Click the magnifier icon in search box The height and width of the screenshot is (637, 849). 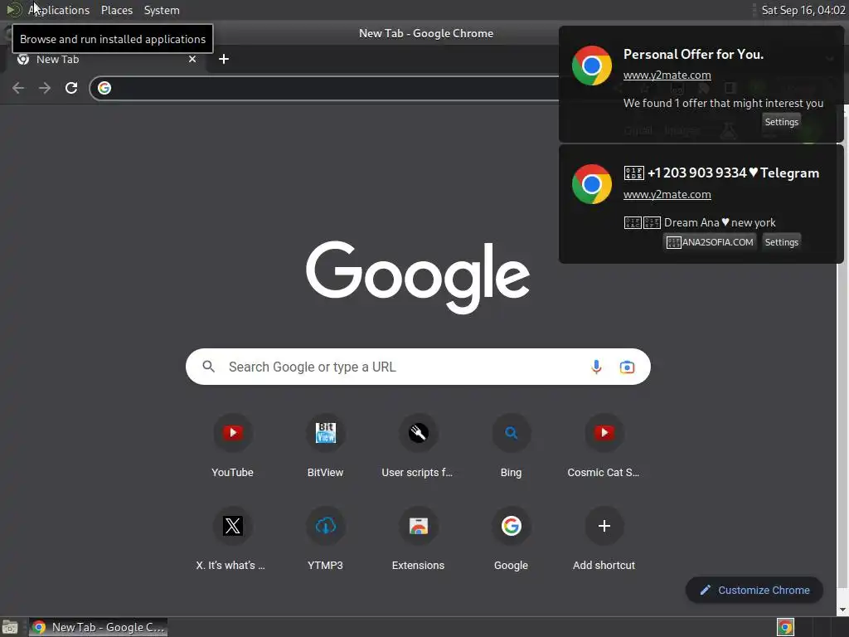click(x=208, y=367)
